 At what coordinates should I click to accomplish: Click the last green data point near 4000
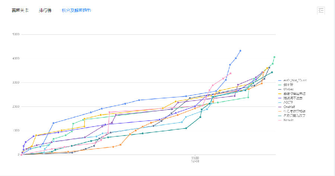274,57
